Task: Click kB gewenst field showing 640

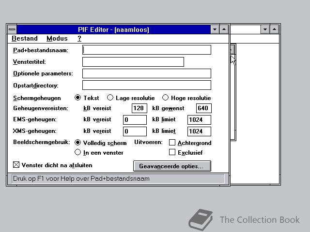Action: (x=203, y=108)
